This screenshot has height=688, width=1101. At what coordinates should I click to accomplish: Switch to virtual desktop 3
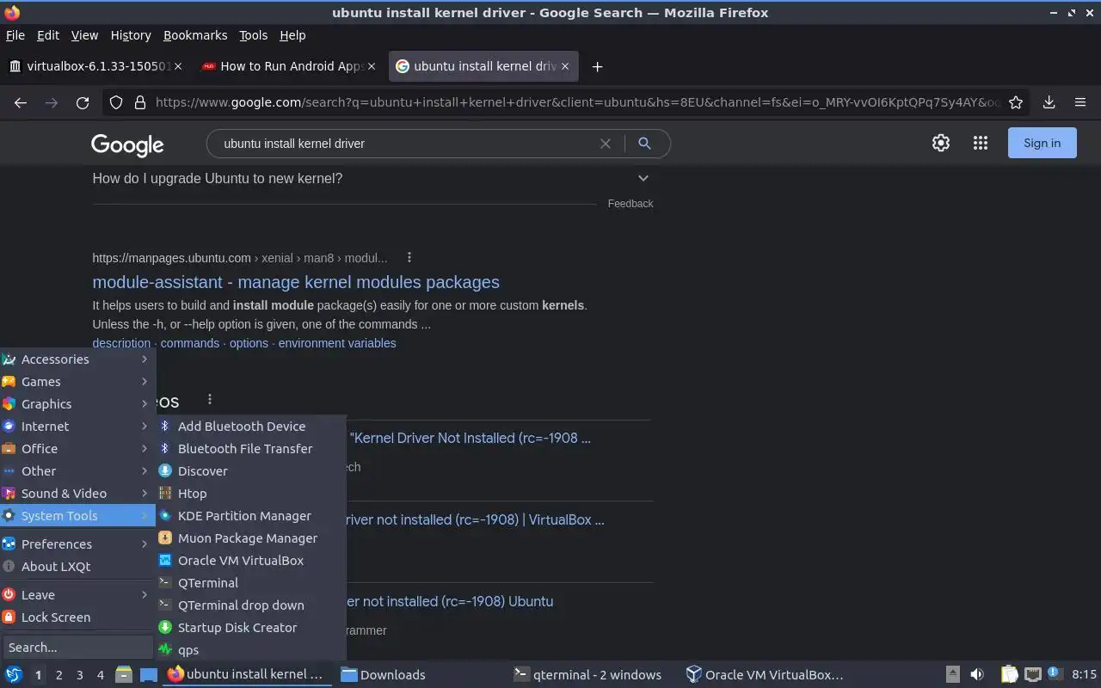tap(80, 675)
